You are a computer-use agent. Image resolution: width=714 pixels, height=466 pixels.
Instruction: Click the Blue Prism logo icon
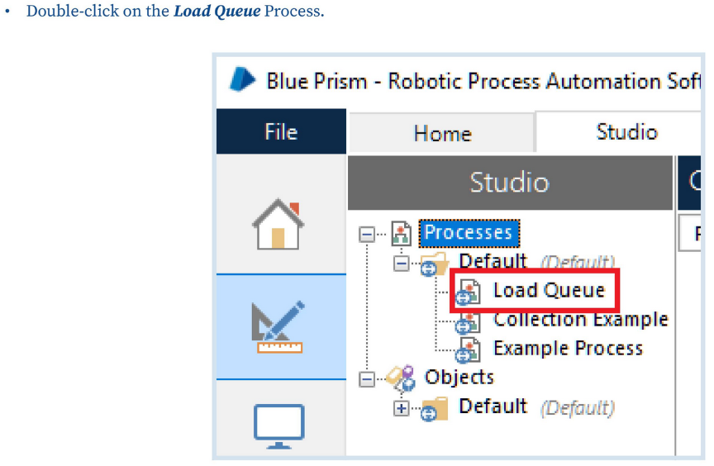click(x=242, y=80)
